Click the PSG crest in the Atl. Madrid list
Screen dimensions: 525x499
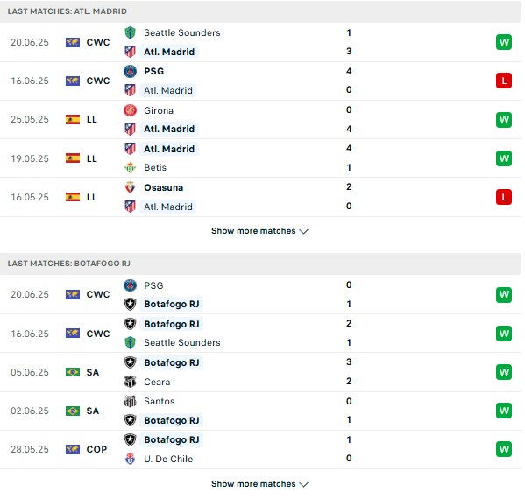(x=130, y=71)
